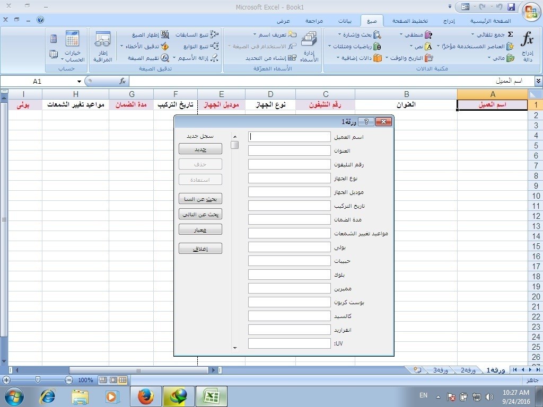
Task: Click the جديد button in the form
Action: (200, 149)
